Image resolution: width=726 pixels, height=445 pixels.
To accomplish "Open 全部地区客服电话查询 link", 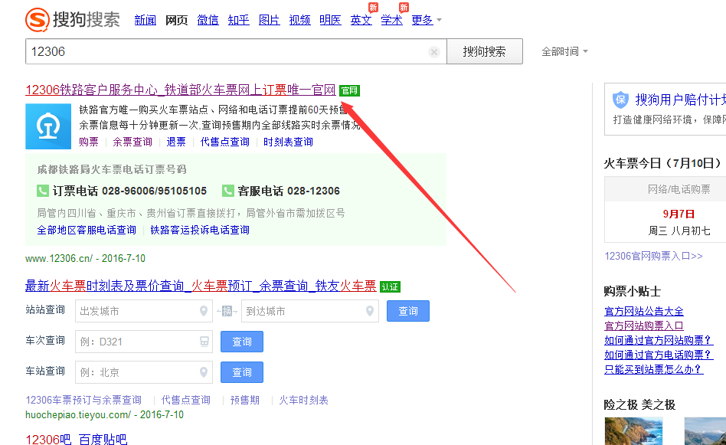I will pos(87,230).
